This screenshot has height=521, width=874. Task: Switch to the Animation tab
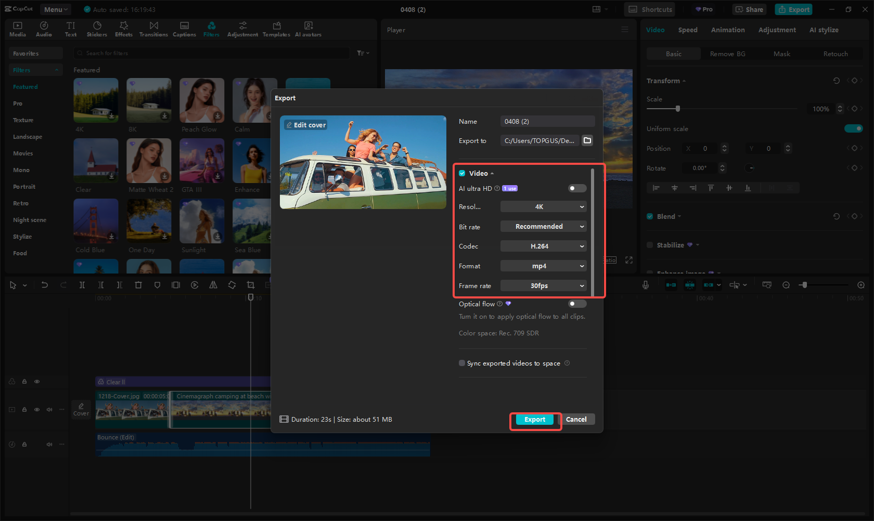[727, 30]
